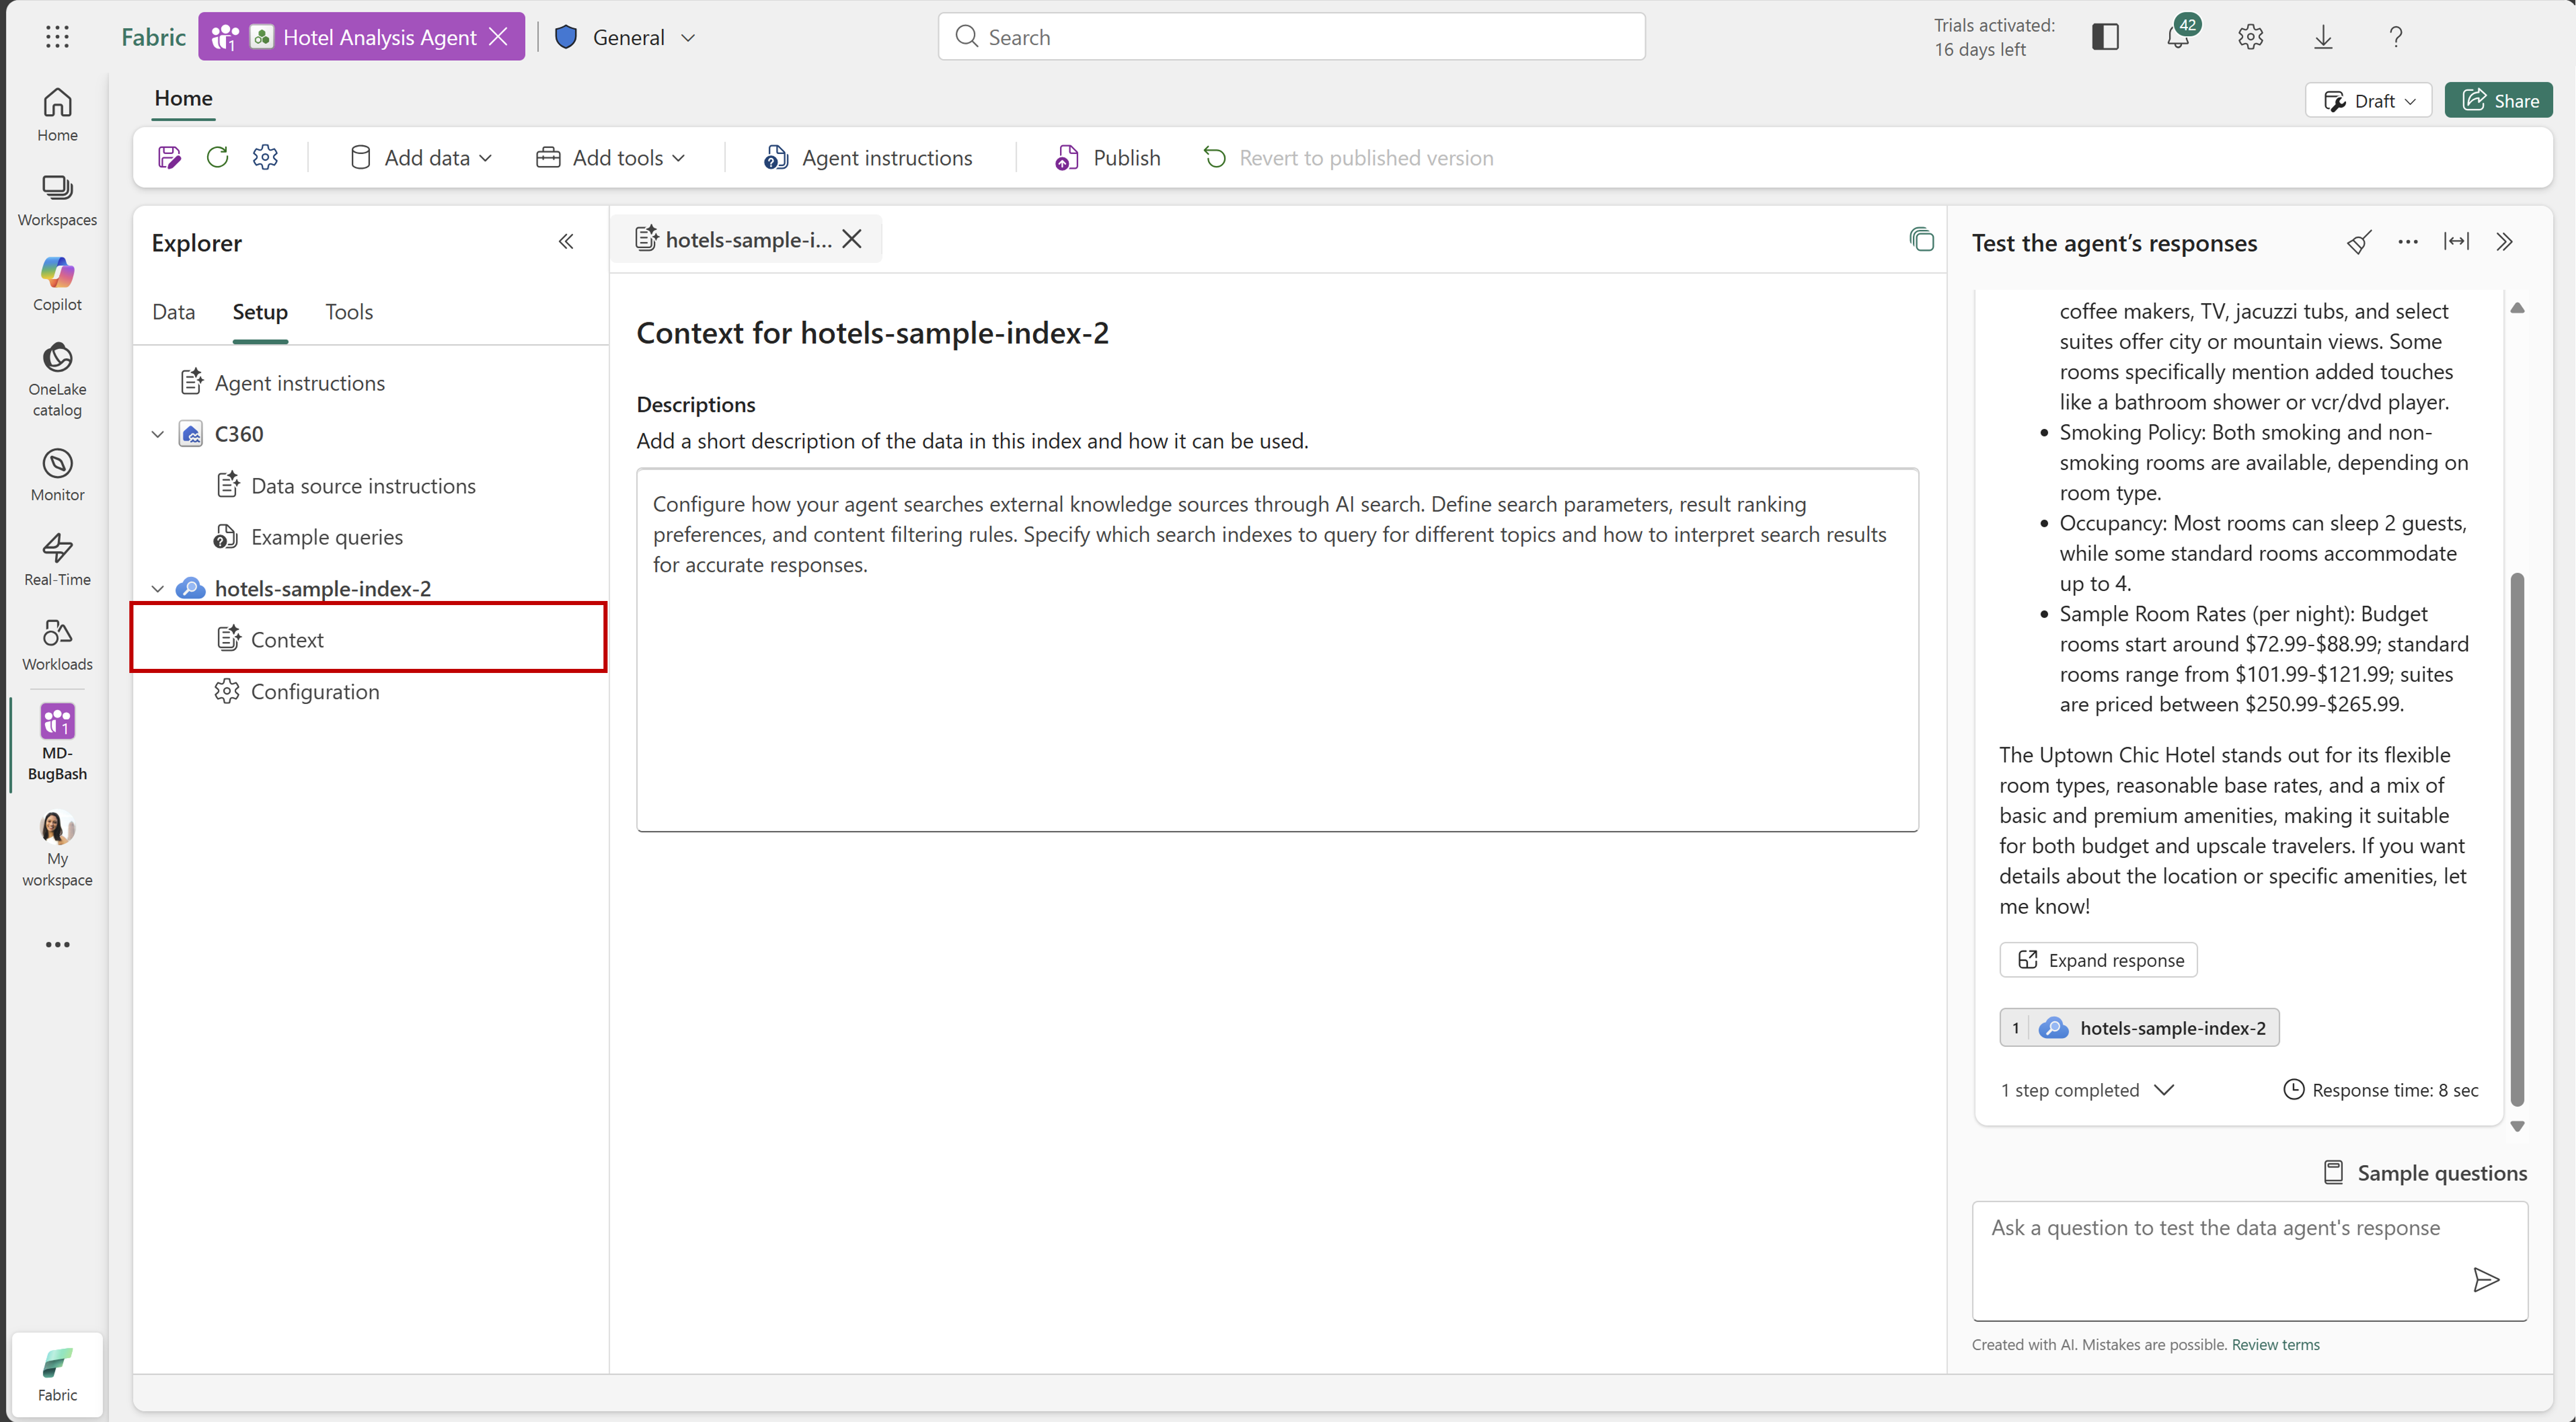Show more sidebar options ellipsis
Screen dimensions: 2576x1422
pyautogui.click(x=57, y=944)
